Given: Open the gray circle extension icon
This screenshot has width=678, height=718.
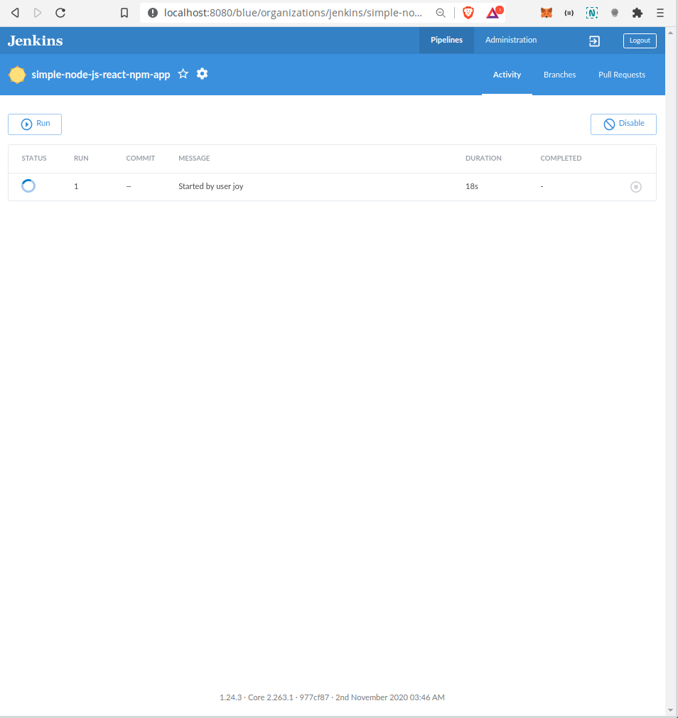Looking at the screenshot, I should 615,13.
